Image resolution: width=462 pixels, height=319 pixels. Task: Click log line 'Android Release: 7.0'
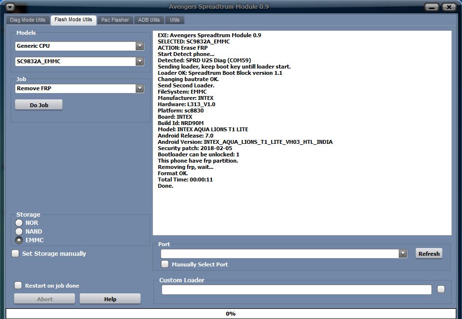[x=186, y=136]
